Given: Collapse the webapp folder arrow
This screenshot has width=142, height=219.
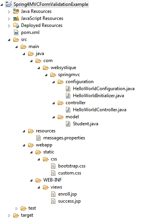Looking at the screenshot, I should [24, 145].
